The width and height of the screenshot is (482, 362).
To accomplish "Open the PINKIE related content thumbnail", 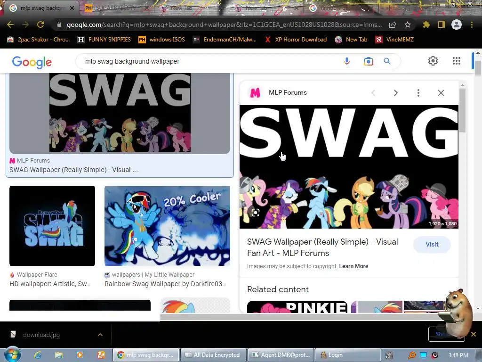I will (x=297, y=306).
